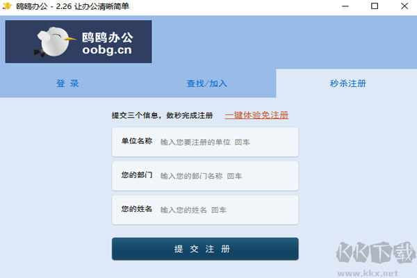Close the 鸥鸥办公 window
Screen dimensions: 417x278
click(x=404, y=6)
